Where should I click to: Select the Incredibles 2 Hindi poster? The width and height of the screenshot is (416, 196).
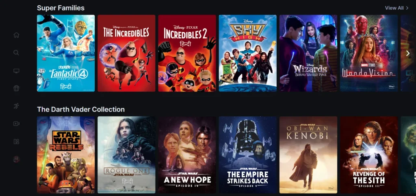[x=187, y=53]
